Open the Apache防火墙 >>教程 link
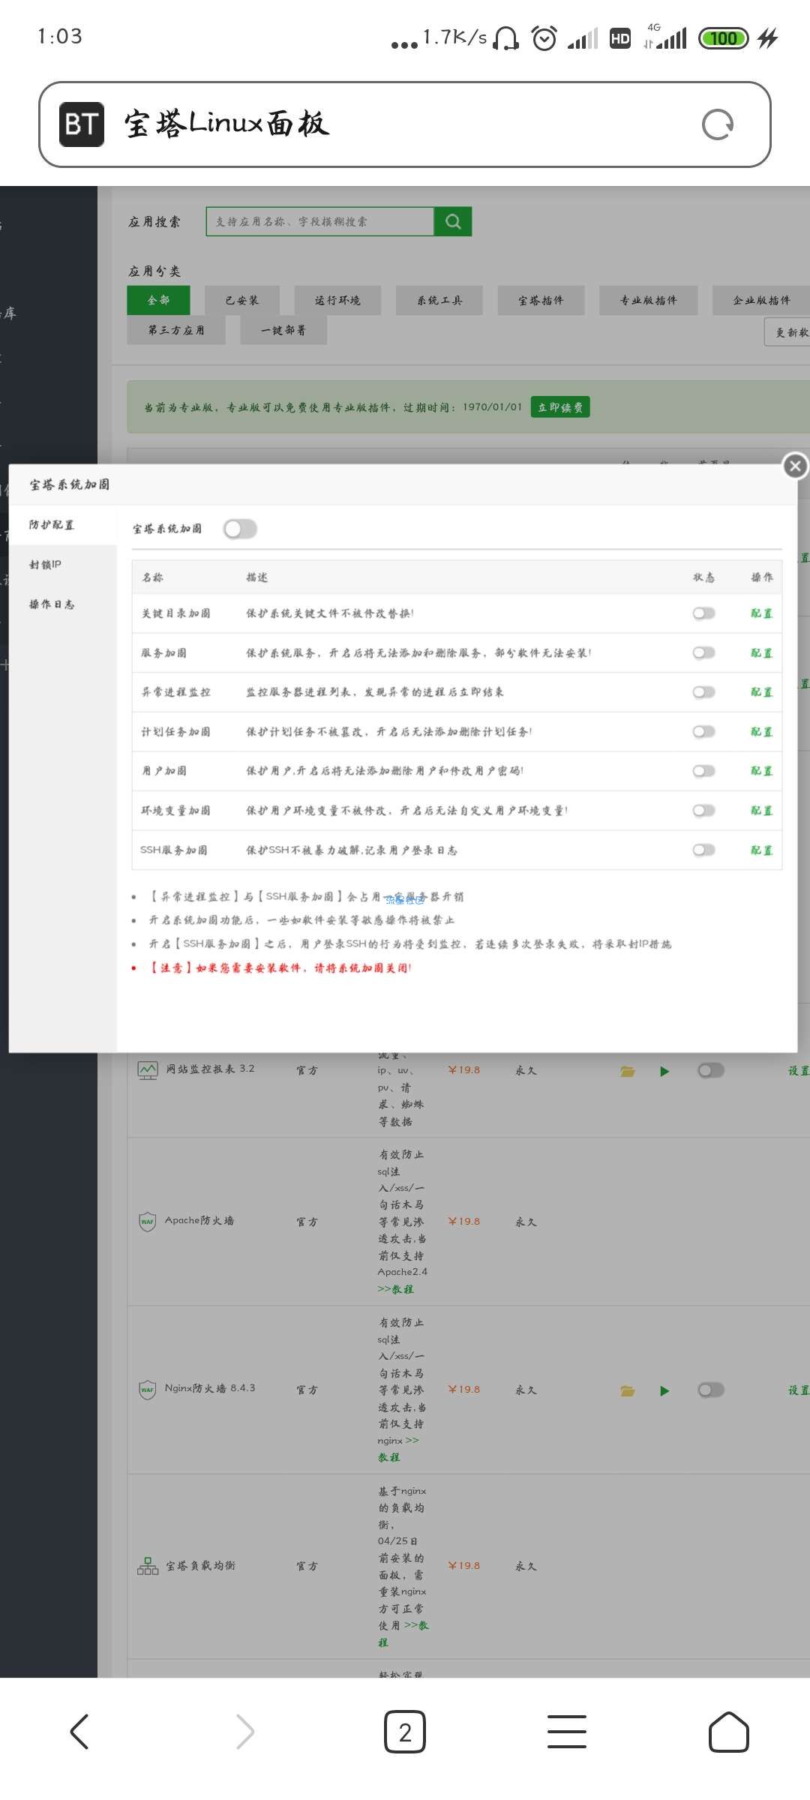 click(396, 1289)
